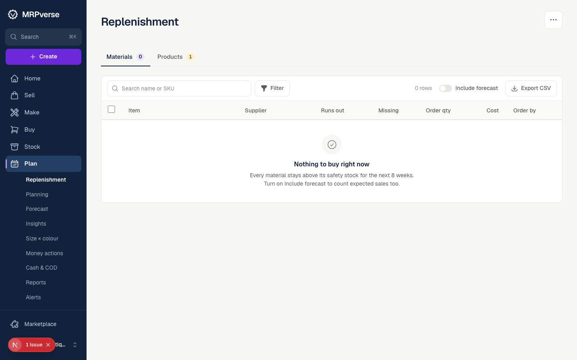Toggle the Include forecast switch
This screenshot has width=577, height=360.
point(446,88)
